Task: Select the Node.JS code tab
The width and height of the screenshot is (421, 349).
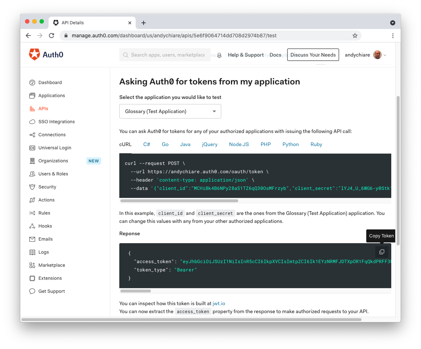Action: click(x=239, y=144)
